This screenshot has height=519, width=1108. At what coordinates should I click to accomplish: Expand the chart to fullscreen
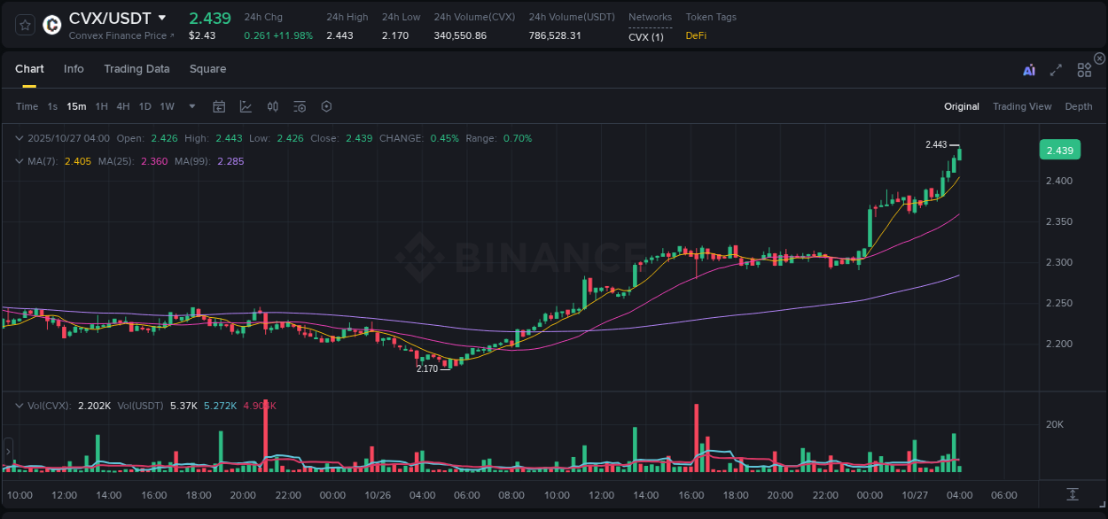(1056, 68)
